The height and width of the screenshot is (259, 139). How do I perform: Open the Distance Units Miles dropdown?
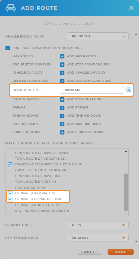click(x=98, y=225)
